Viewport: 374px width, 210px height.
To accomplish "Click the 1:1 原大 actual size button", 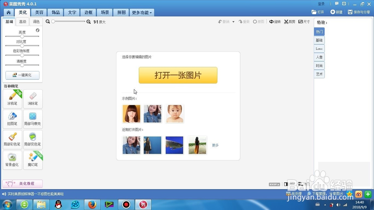I will (x=99, y=22).
